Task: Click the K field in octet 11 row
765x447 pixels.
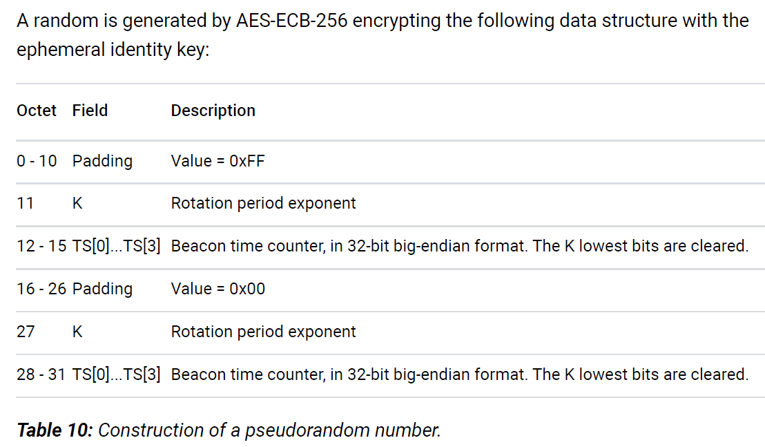Action: [77, 203]
